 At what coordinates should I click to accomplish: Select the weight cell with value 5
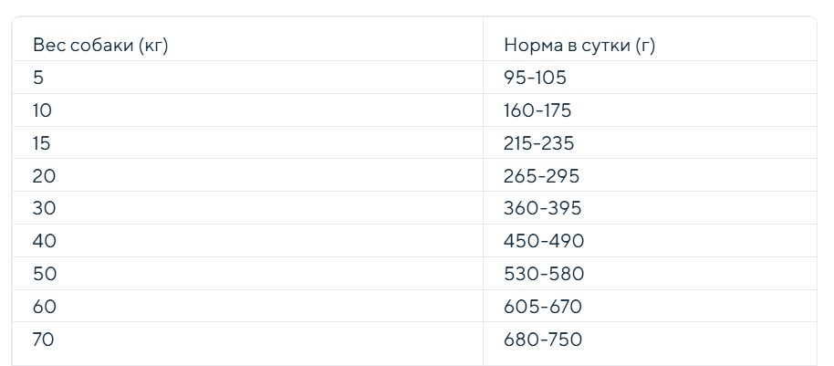click(37, 78)
